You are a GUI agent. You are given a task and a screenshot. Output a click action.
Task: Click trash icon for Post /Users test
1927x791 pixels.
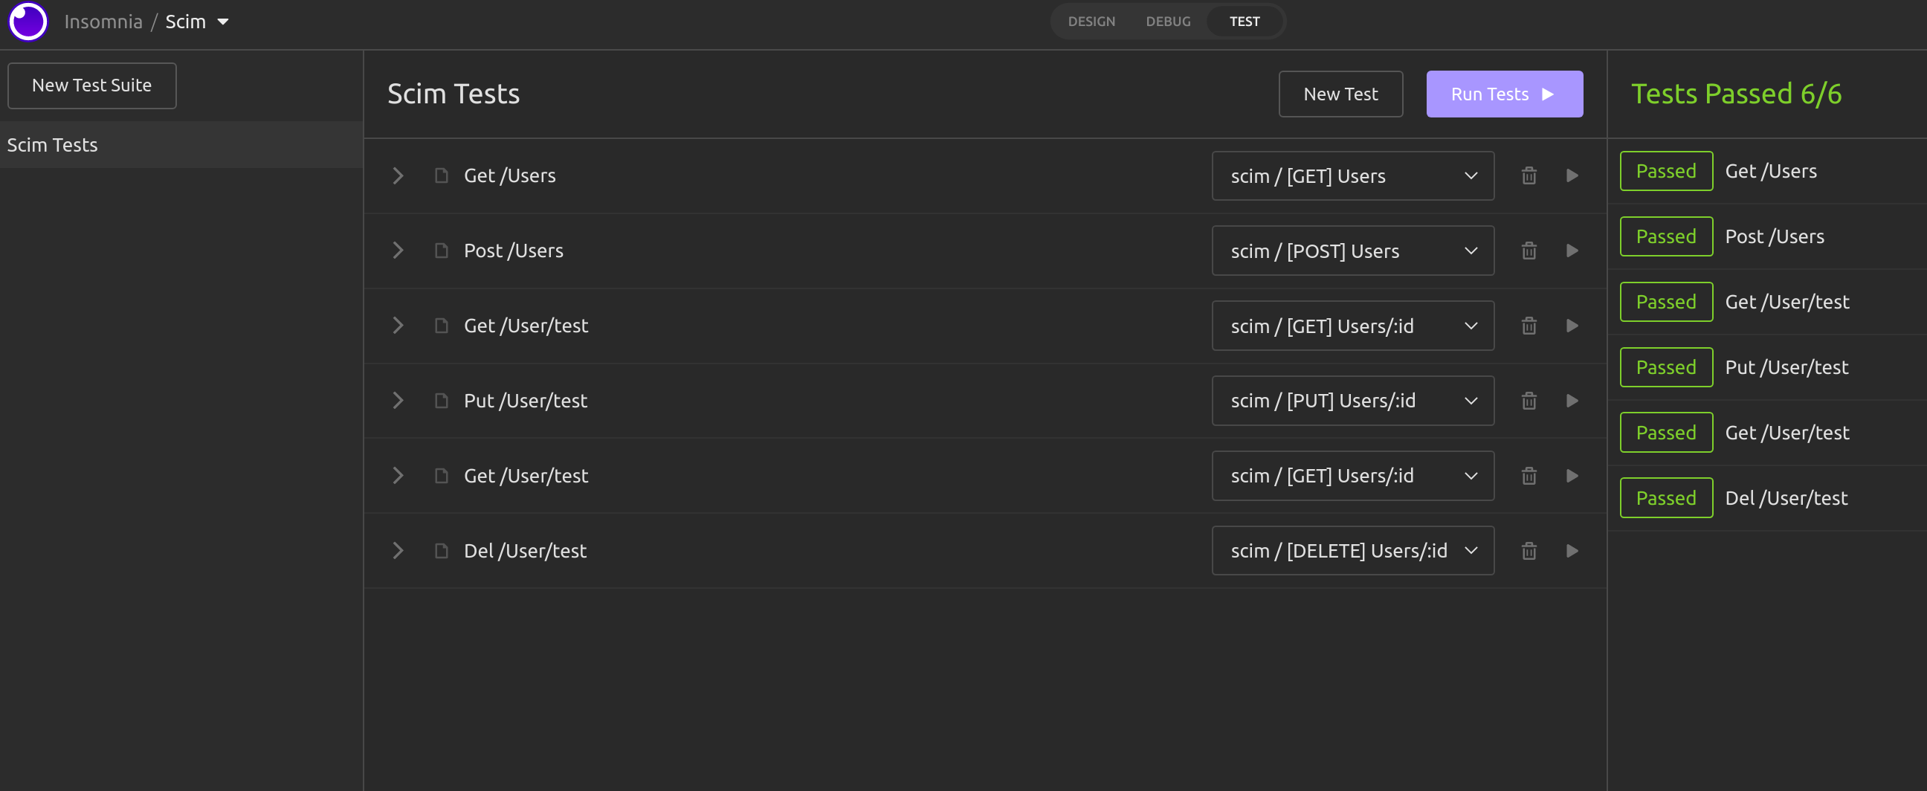pyautogui.click(x=1529, y=251)
